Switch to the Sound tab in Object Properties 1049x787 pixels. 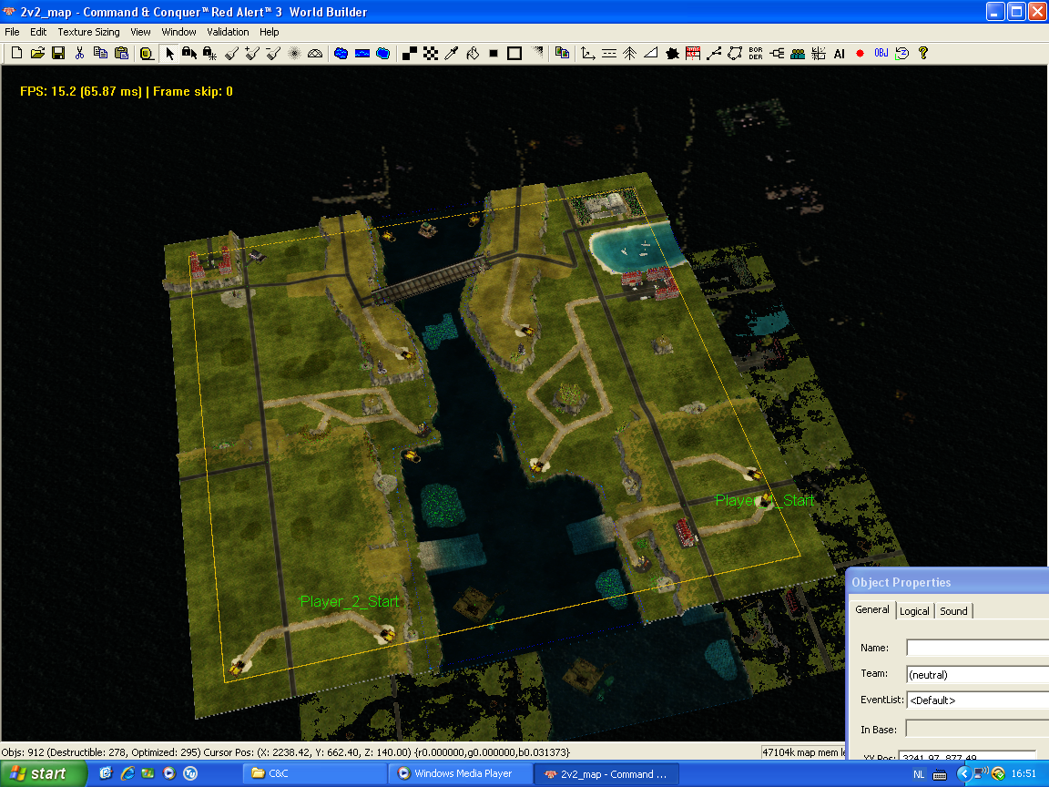coord(953,611)
